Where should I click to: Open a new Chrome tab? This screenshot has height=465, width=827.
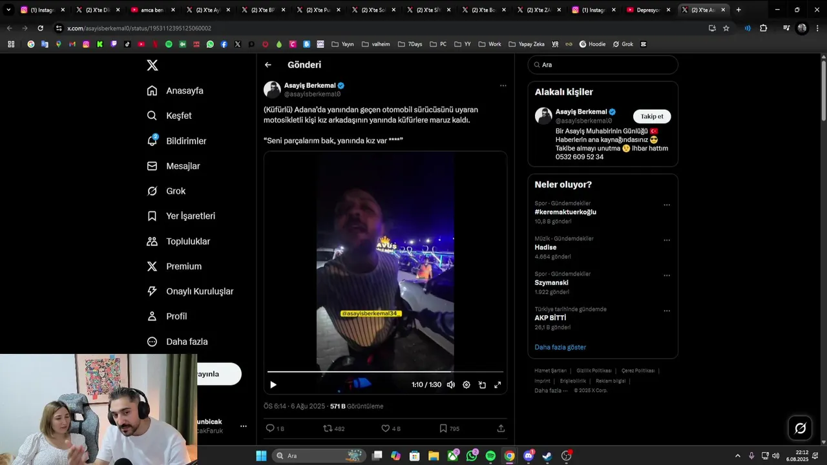tap(738, 10)
